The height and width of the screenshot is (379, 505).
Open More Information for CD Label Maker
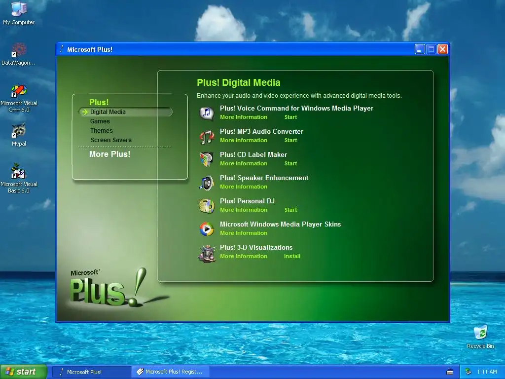tap(244, 163)
